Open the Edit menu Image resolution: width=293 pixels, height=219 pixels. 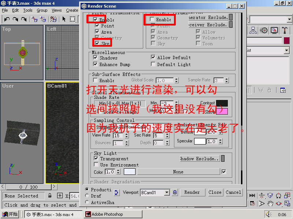tap(15, 11)
